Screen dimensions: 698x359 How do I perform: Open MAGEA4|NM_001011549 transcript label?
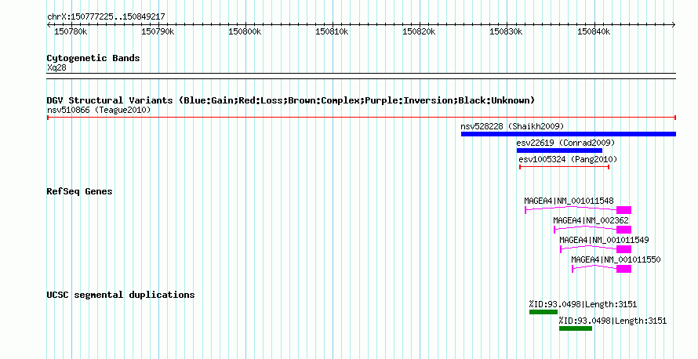[604, 240]
